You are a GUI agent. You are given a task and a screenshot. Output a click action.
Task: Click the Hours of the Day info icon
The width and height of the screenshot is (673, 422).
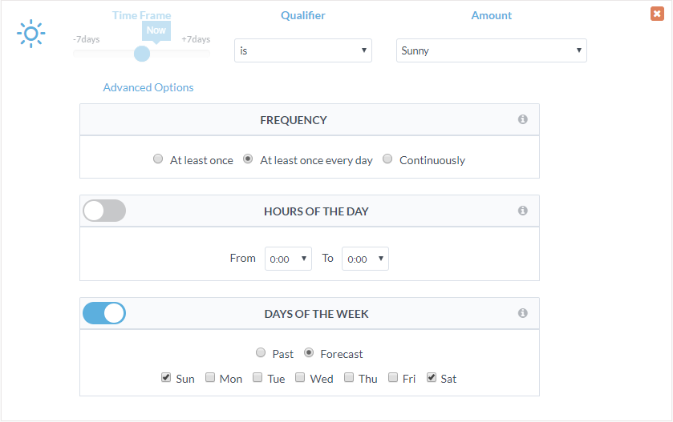pyautogui.click(x=523, y=211)
